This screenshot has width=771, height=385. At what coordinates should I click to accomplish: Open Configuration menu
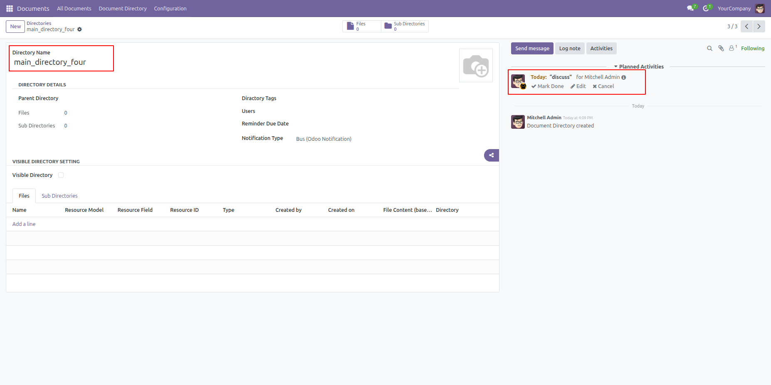coord(170,8)
